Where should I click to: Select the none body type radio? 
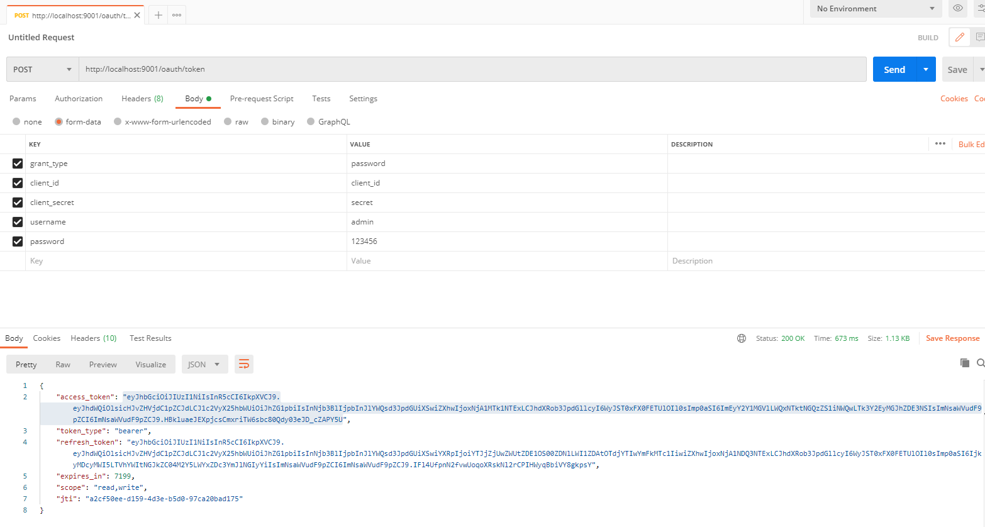click(x=16, y=122)
